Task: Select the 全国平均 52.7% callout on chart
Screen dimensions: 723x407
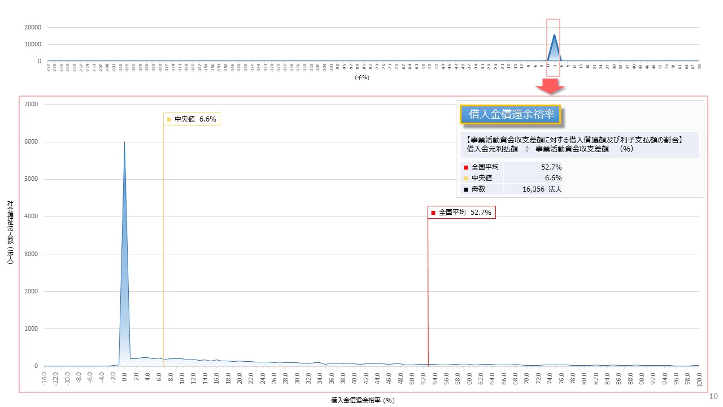Action: coord(461,213)
